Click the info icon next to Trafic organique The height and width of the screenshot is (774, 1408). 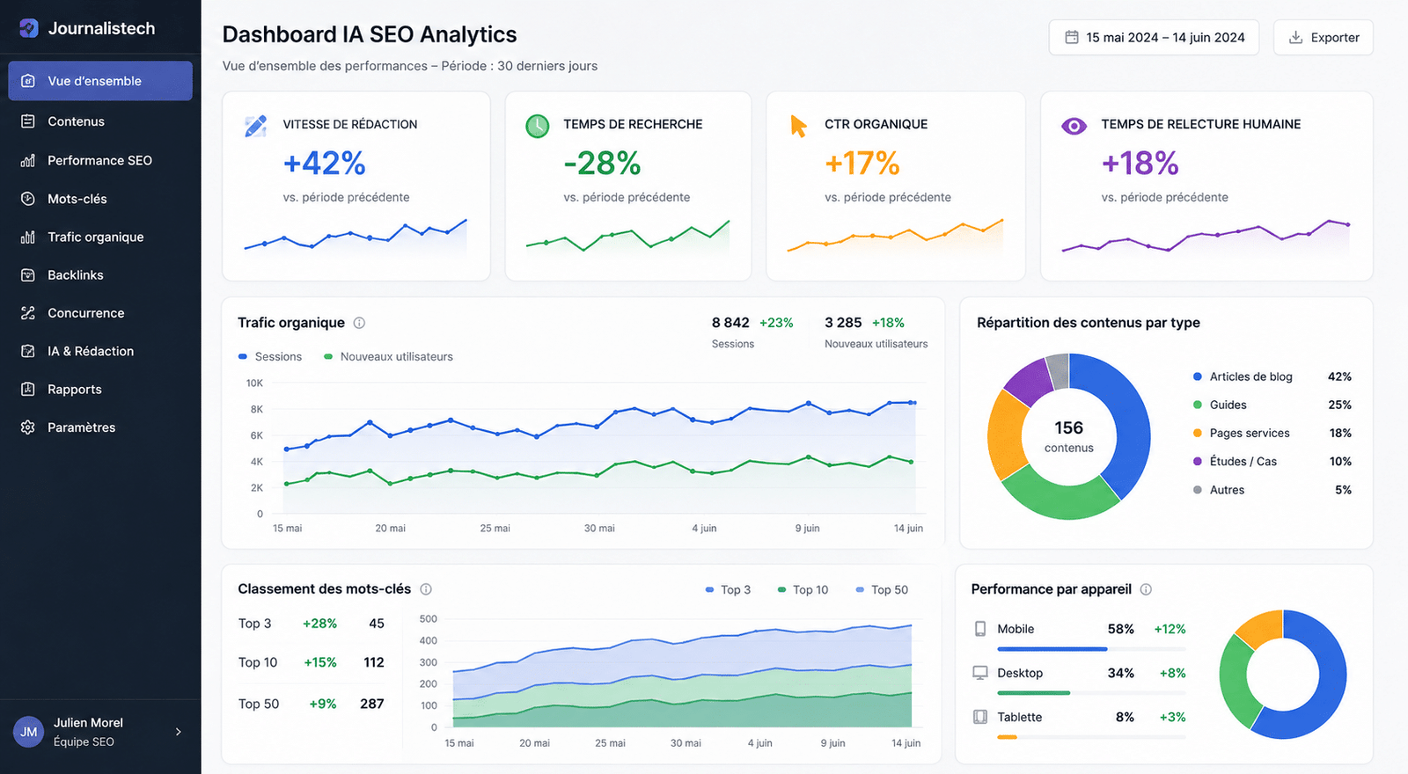(x=359, y=323)
